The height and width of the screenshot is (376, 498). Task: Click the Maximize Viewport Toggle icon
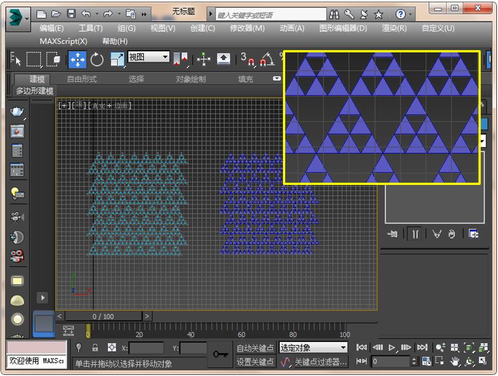(x=483, y=361)
